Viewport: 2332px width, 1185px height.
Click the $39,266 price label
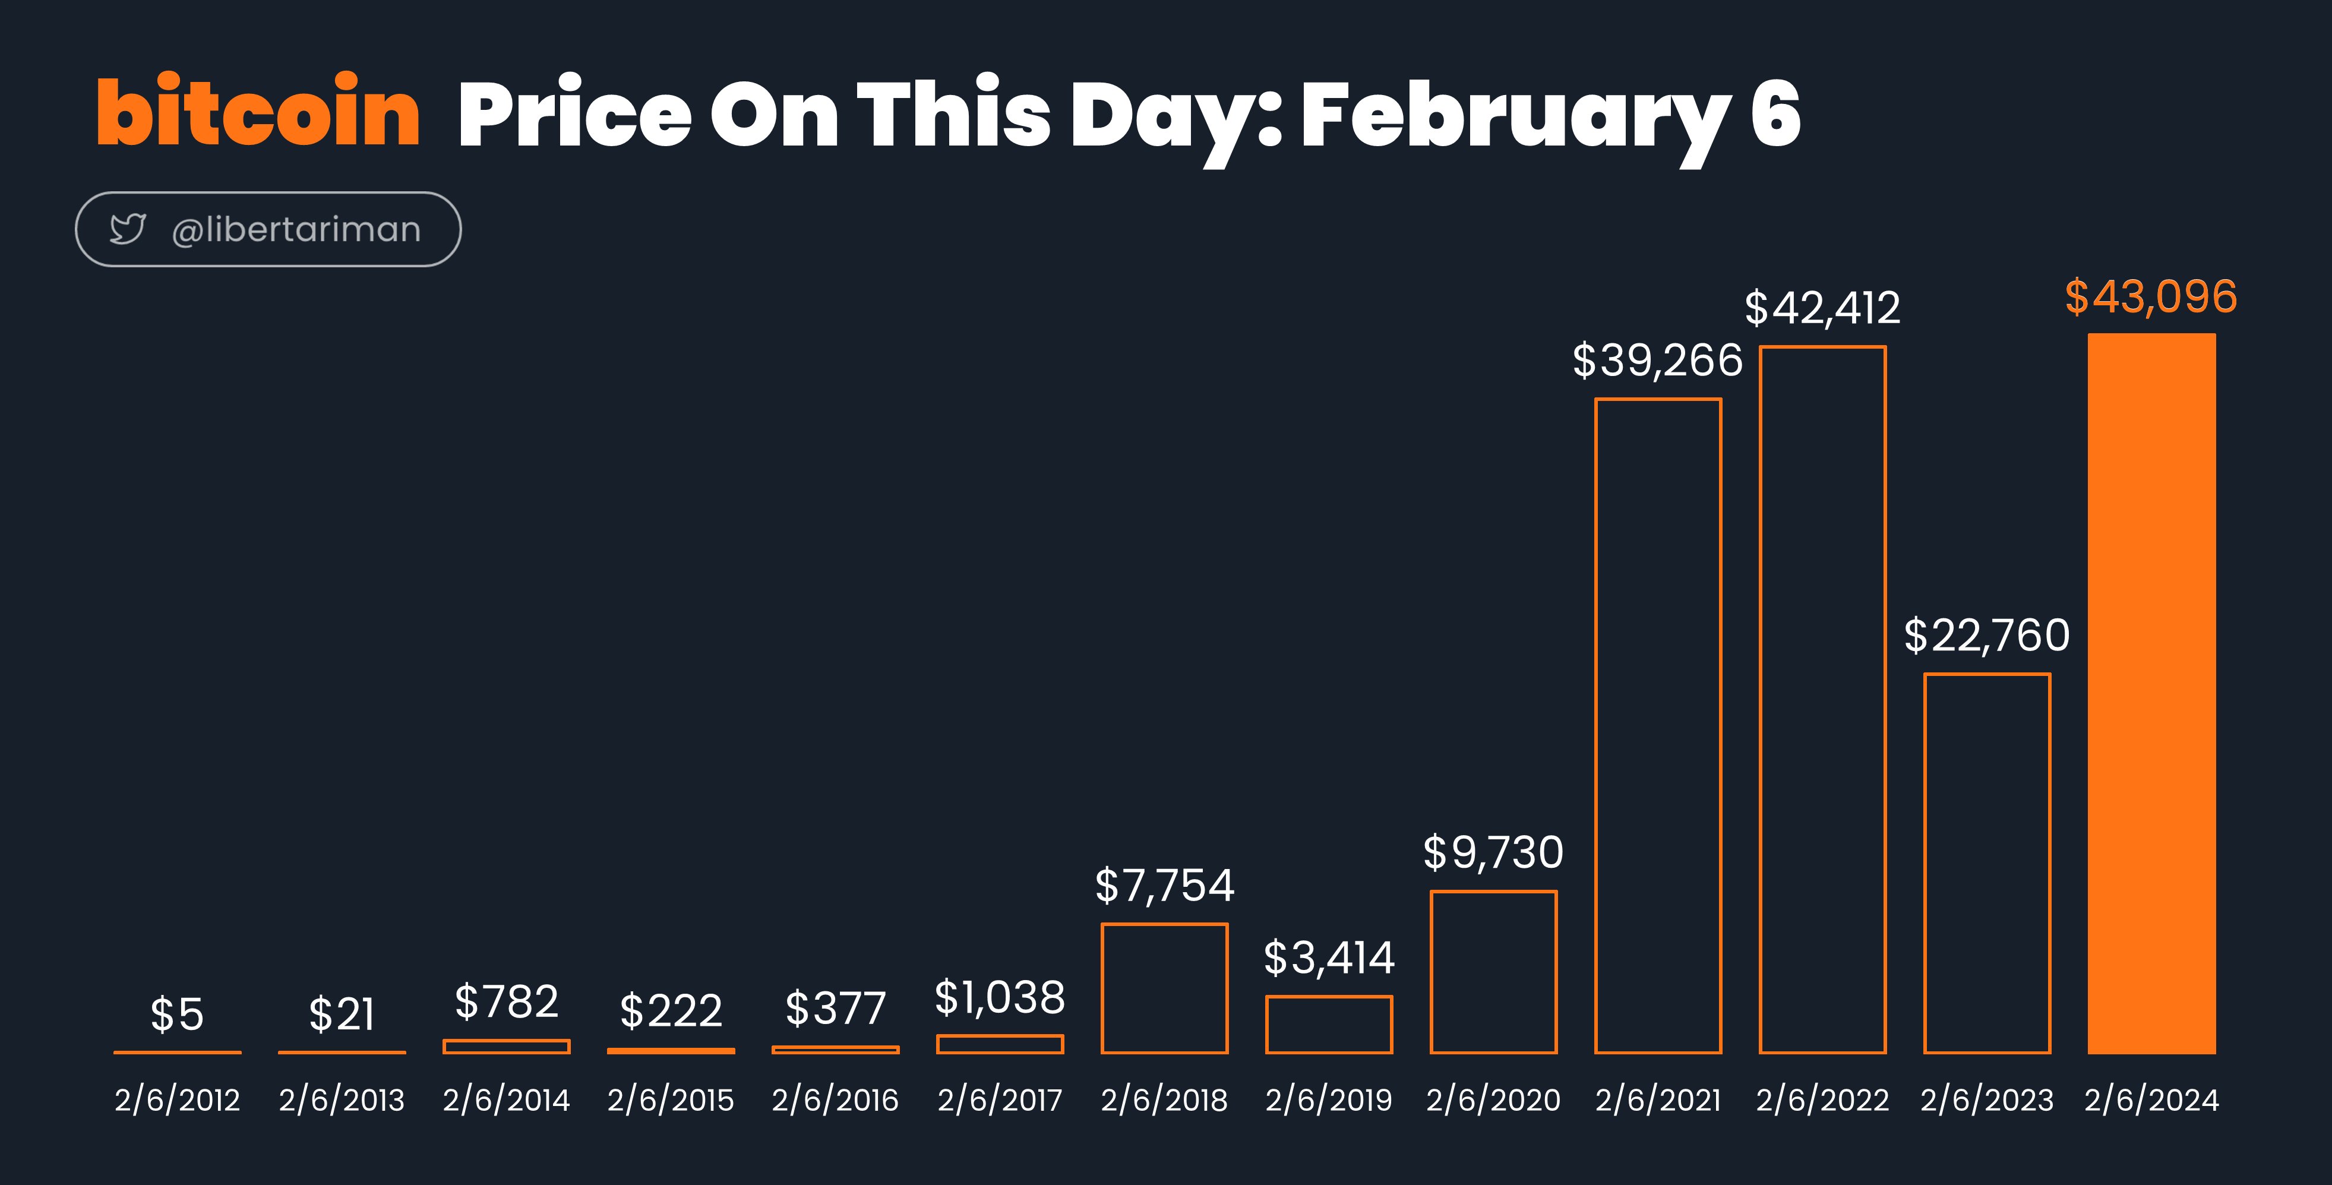[x=1658, y=361]
